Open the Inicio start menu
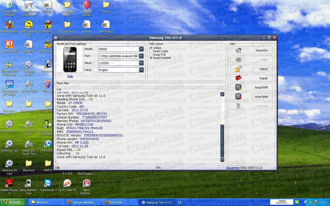 click(x=13, y=202)
